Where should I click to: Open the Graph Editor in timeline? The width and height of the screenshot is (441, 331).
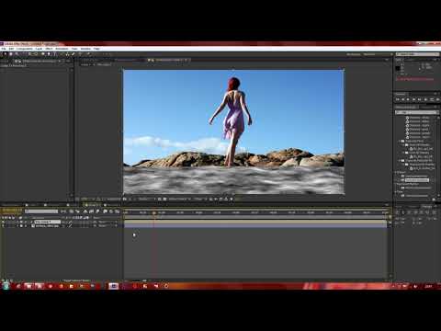(117, 211)
